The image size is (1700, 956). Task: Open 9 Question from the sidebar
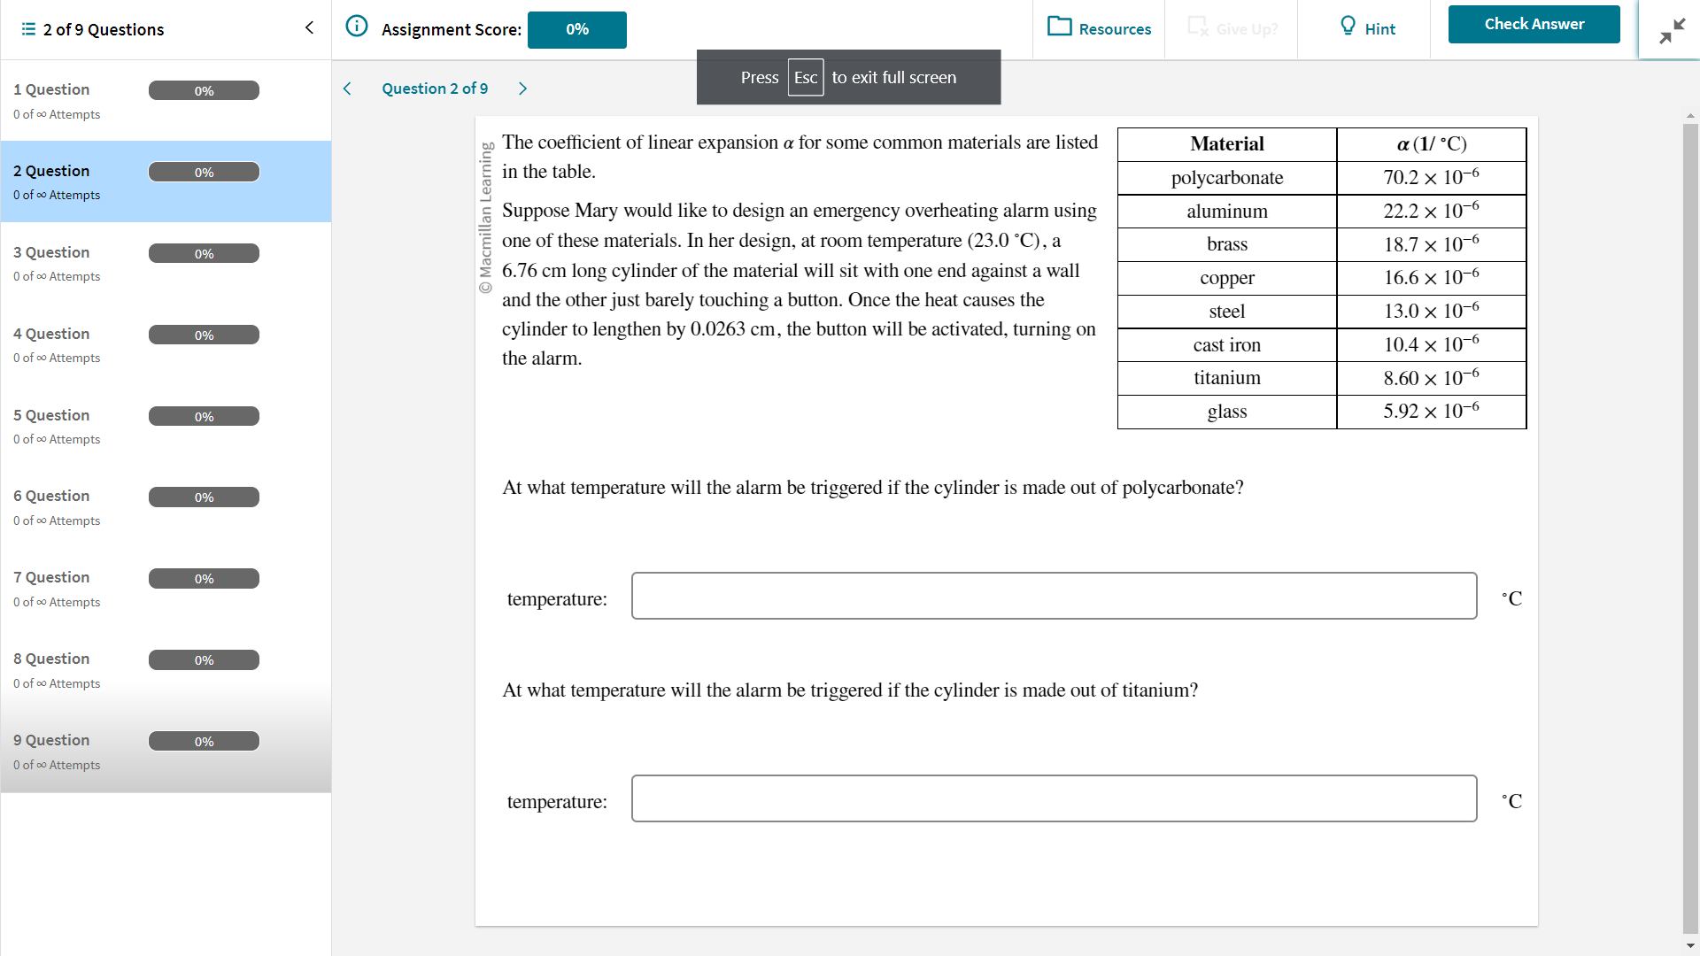(51, 740)
